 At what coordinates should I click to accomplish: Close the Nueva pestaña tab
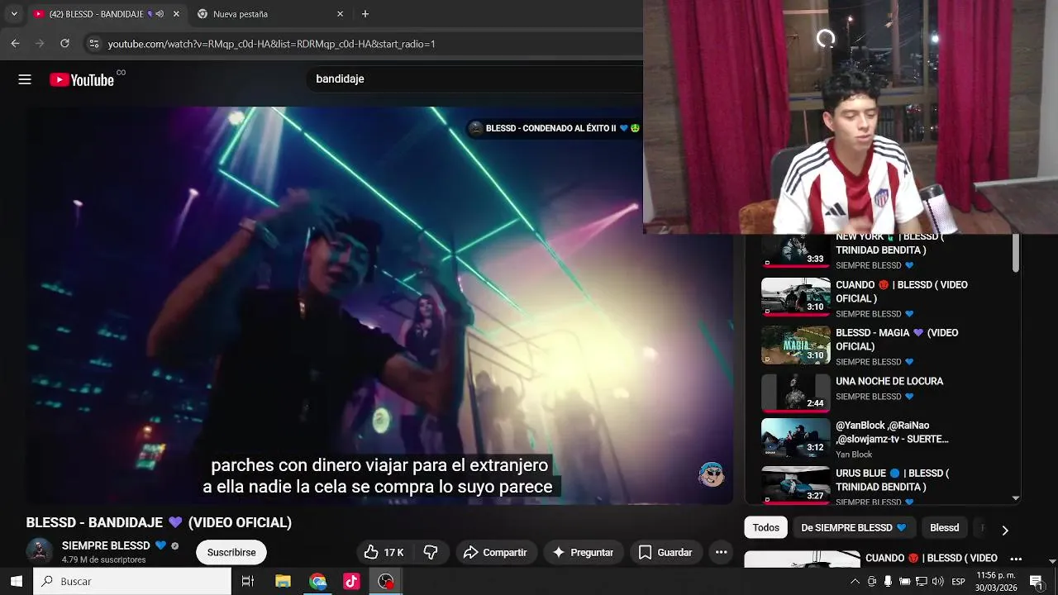pos(340,14)
